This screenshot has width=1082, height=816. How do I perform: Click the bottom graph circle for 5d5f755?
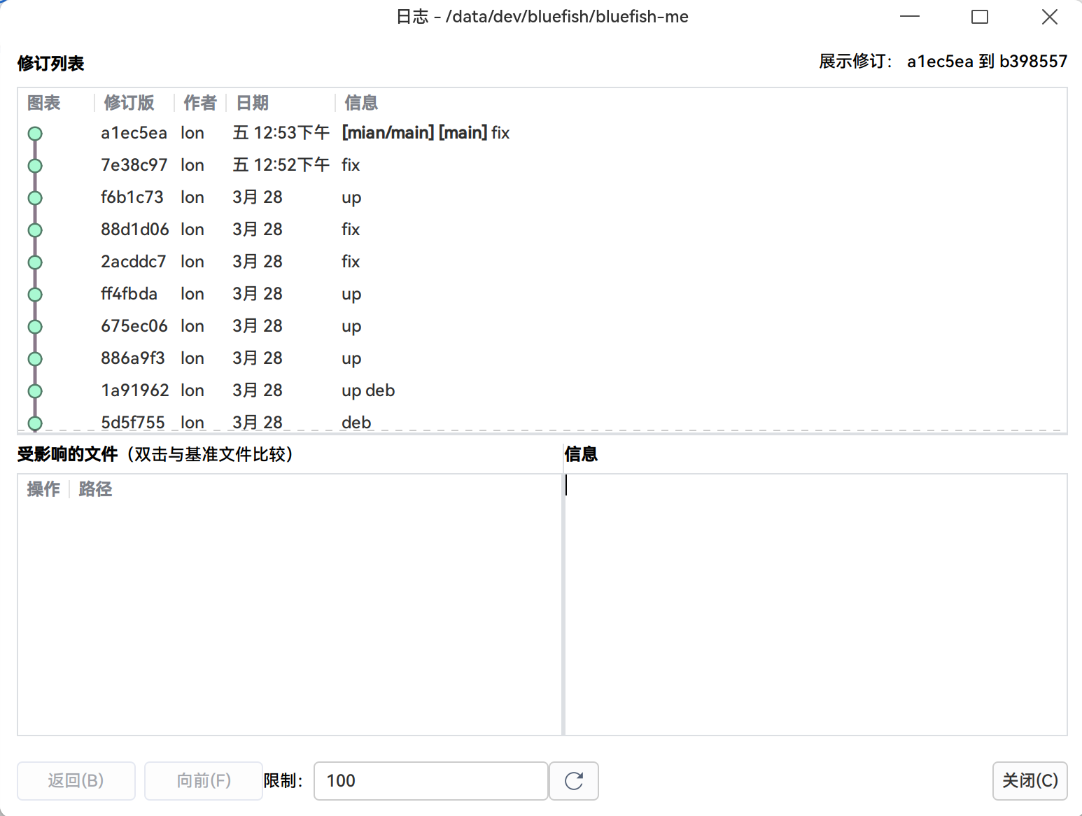[x=35, y=423]
